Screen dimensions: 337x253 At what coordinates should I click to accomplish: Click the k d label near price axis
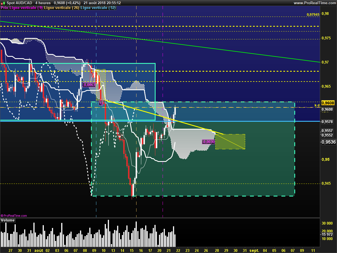[317, 105]
